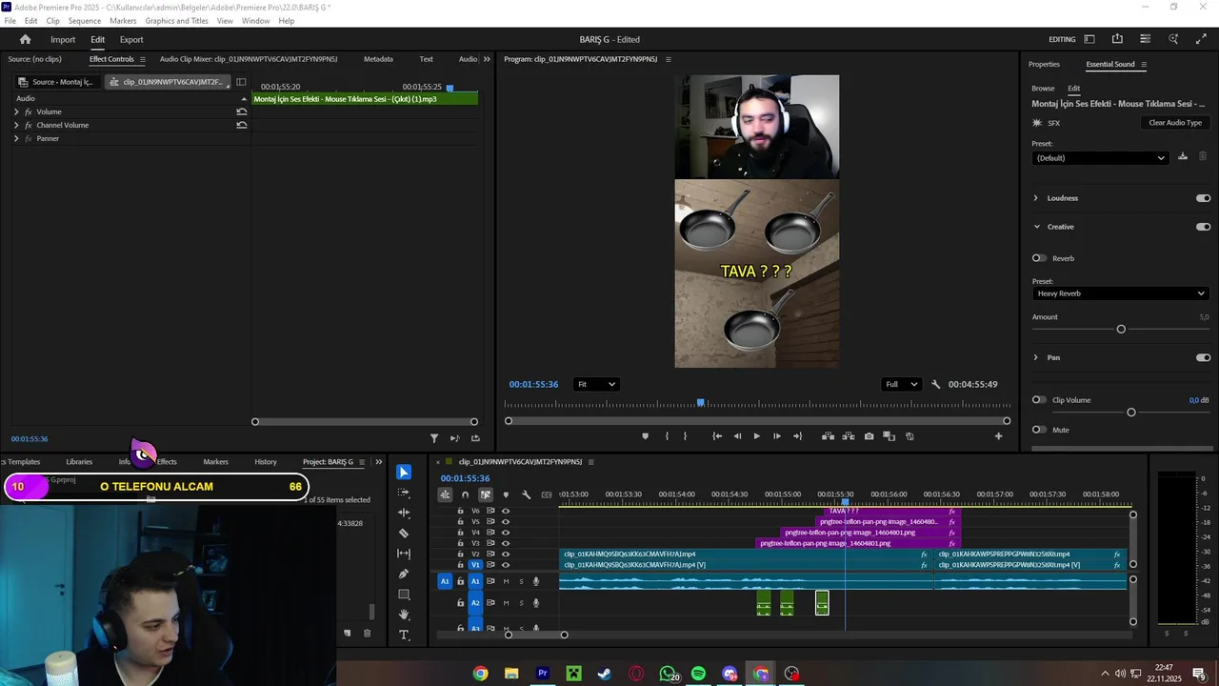Open the Sequence menu

pyautogui.click(x=85, y=21)
